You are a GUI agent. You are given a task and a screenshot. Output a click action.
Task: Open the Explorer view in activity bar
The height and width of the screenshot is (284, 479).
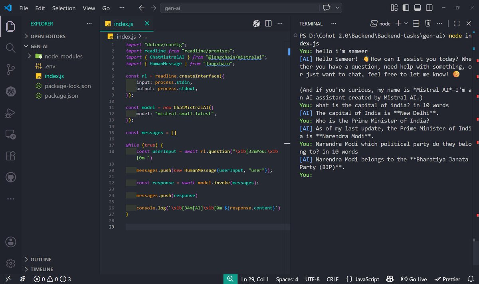click(x=11, y=27)
